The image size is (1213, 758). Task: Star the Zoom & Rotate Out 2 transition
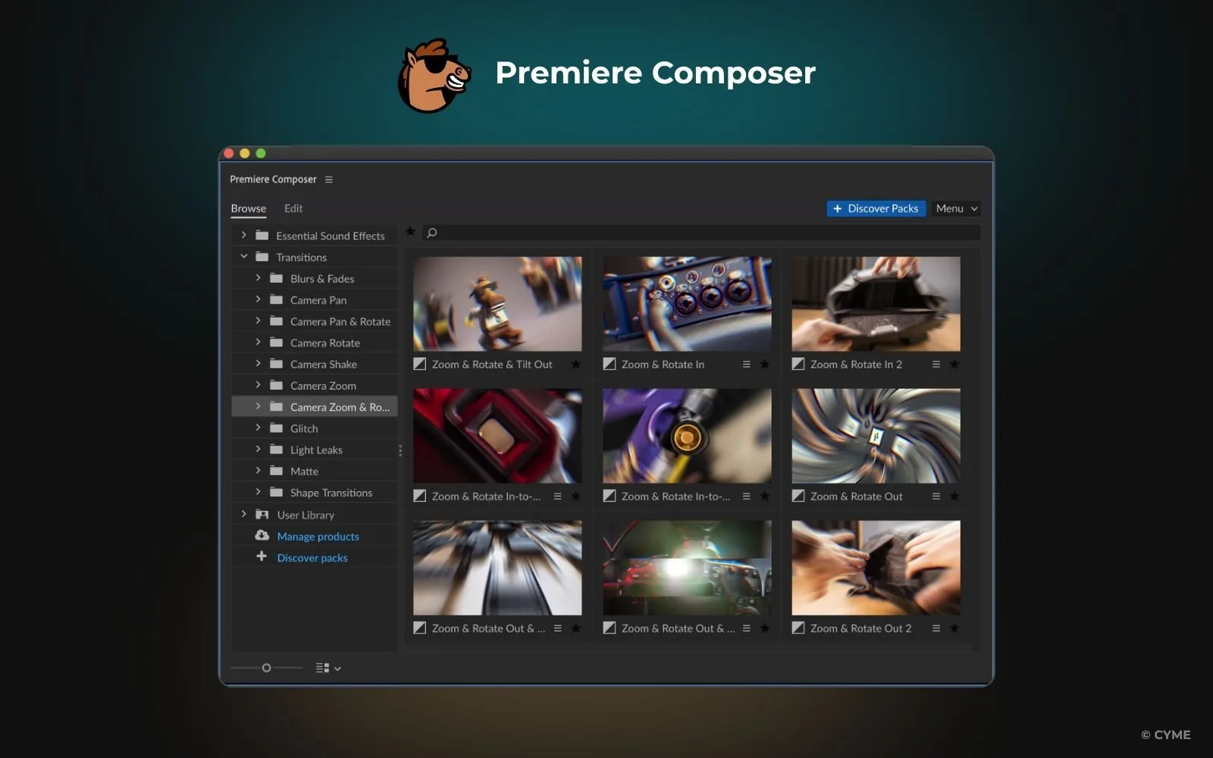953,628
